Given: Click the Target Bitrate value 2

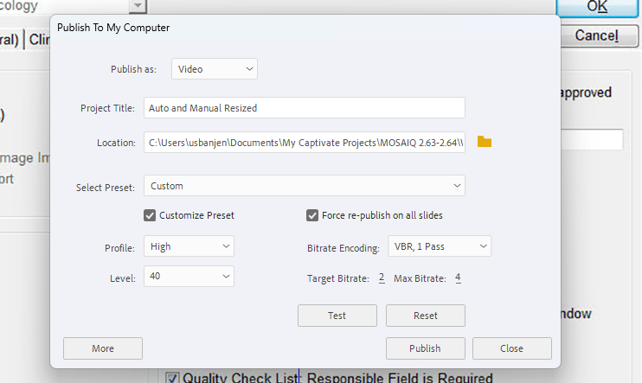Looking at the screenshot, I should coord(381,278).
